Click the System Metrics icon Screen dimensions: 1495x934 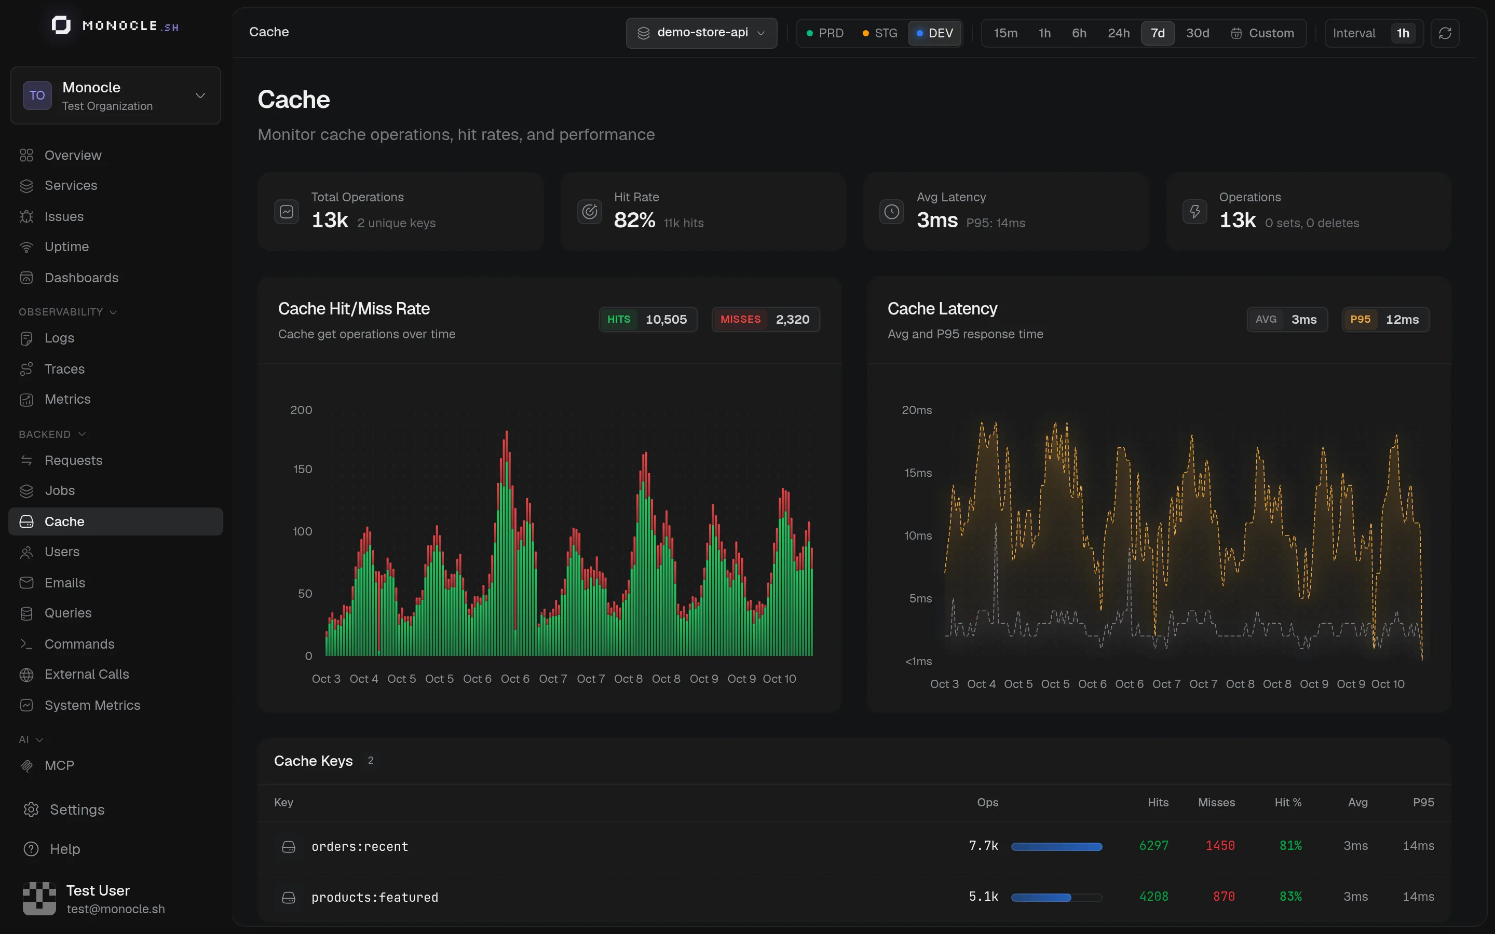click(26, 705)
